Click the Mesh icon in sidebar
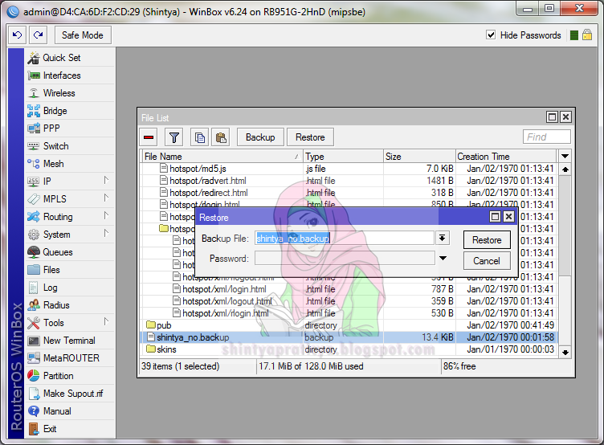 click(x=34, y=164)
